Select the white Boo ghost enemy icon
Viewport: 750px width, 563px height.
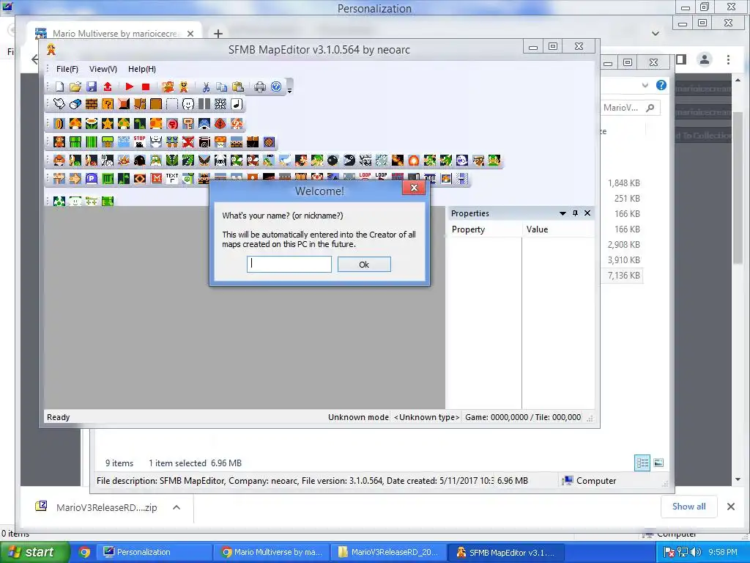[461, 161]
